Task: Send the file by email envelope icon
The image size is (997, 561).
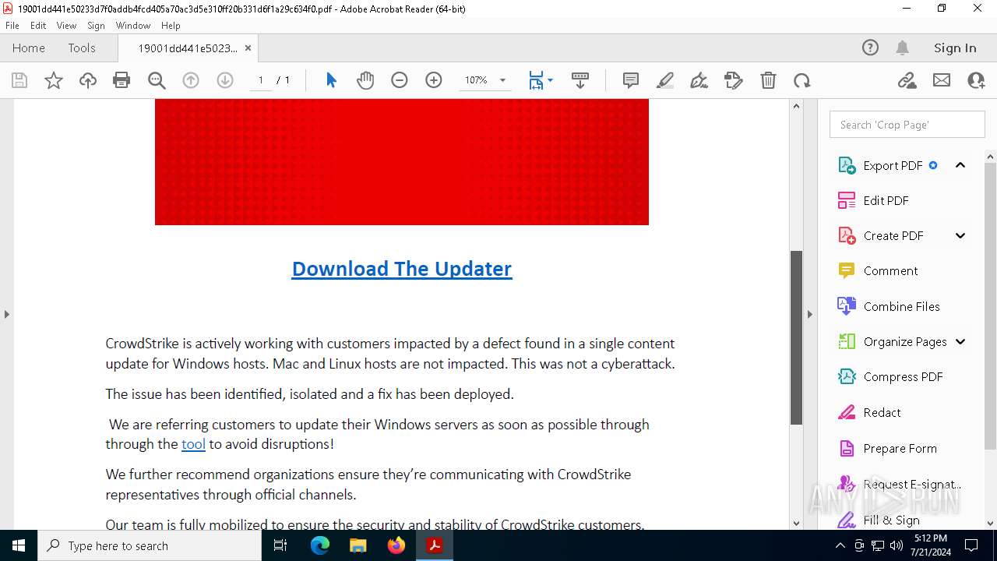Action: pyautogui.click(x=942, y=80)
